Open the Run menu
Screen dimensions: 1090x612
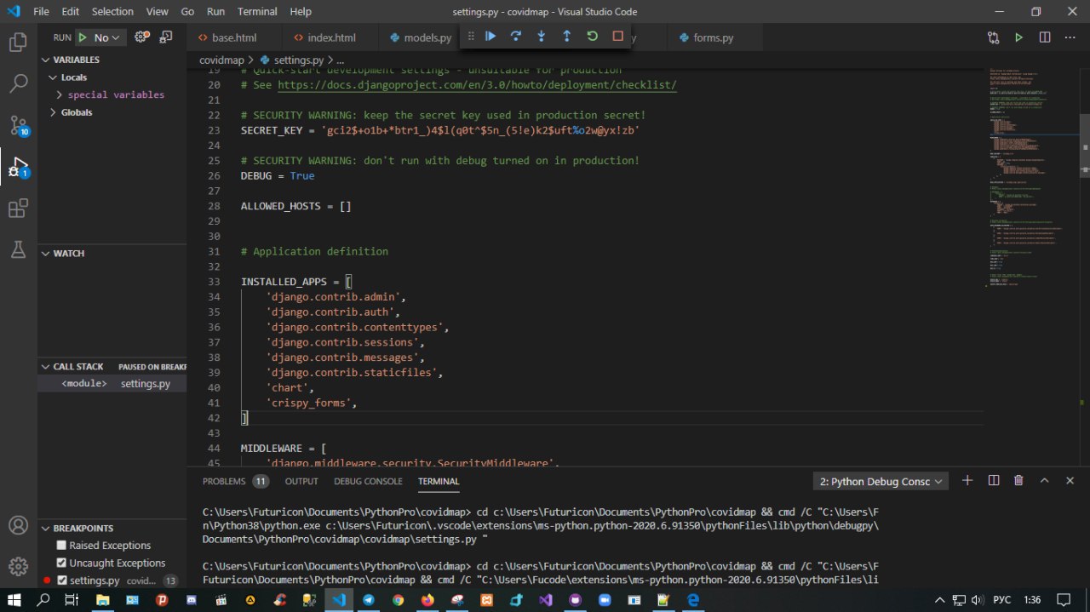(215, 12)
